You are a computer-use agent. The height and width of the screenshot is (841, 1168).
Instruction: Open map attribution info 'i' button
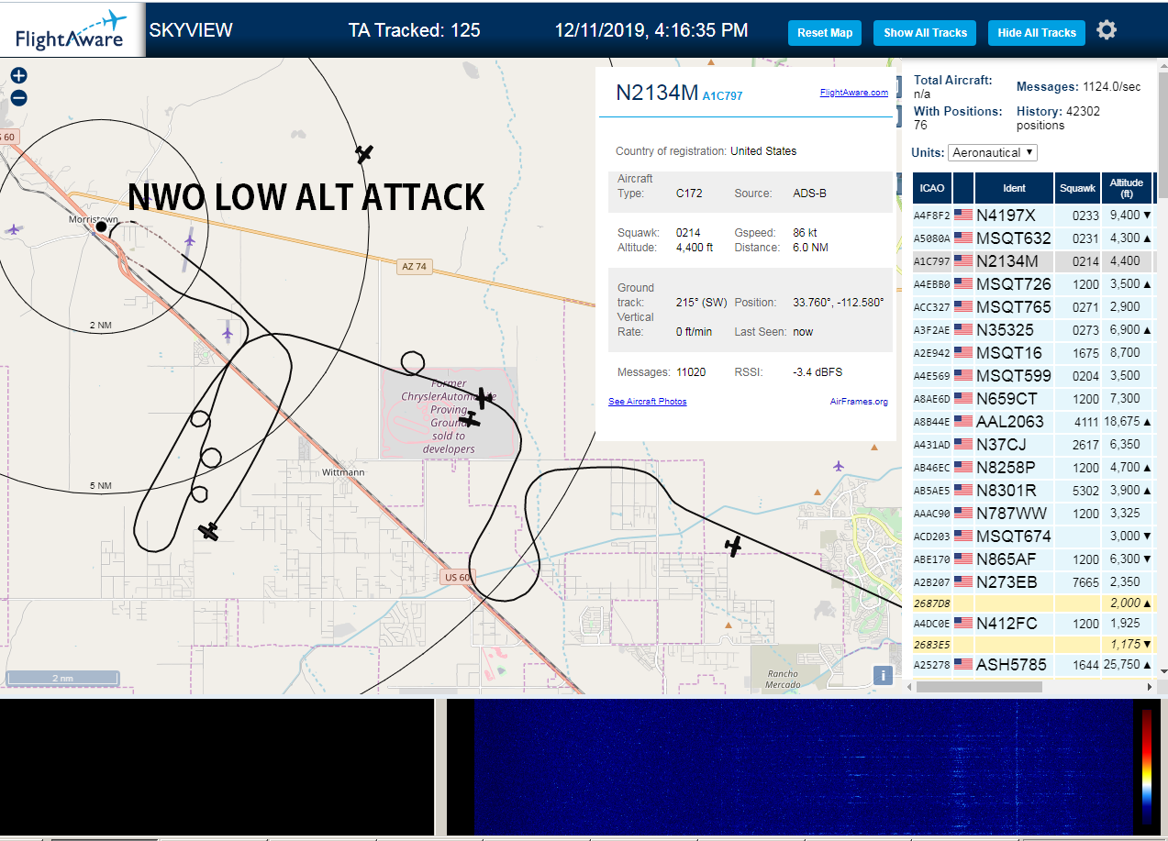(x=883, y=676)
